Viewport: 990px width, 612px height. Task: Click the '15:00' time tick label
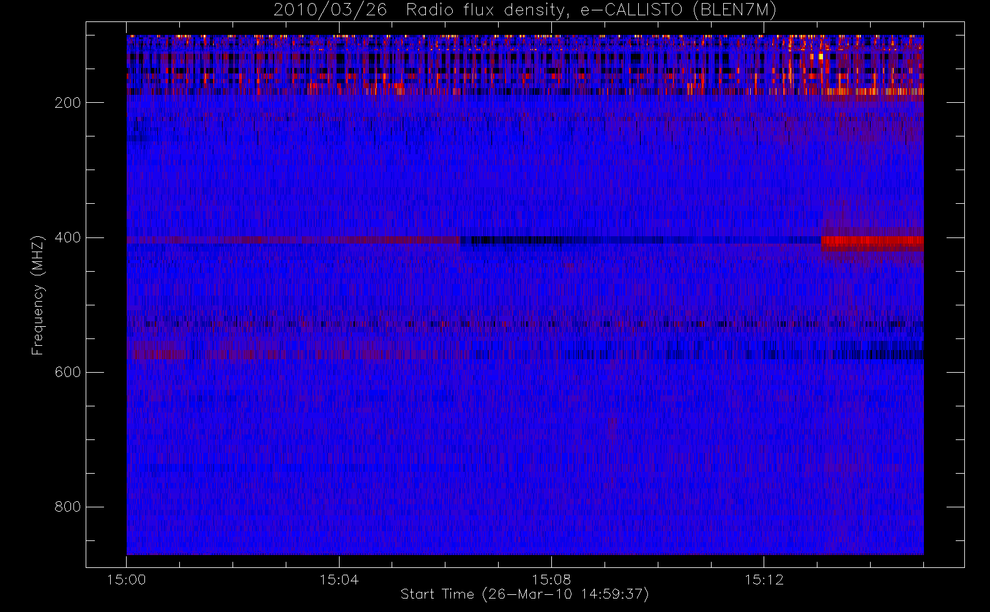point(127,580)
